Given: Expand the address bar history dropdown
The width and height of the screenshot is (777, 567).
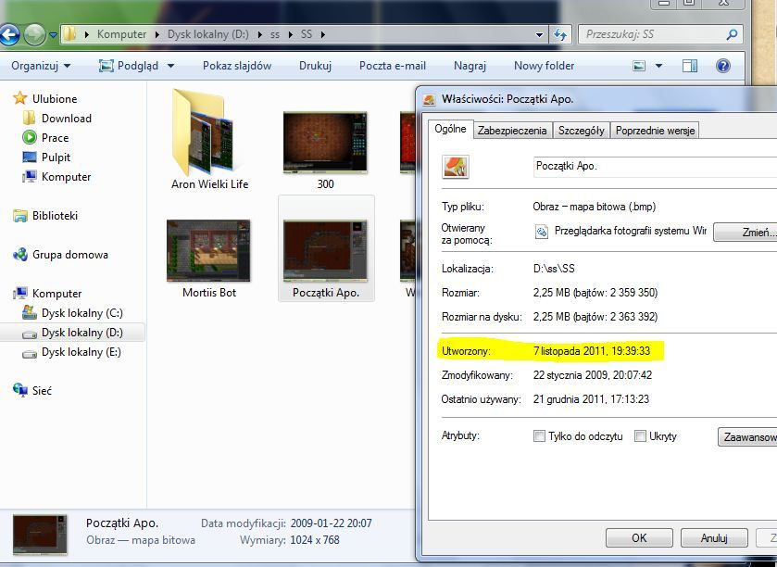Looking at the screenshot, I should (540, 34).
